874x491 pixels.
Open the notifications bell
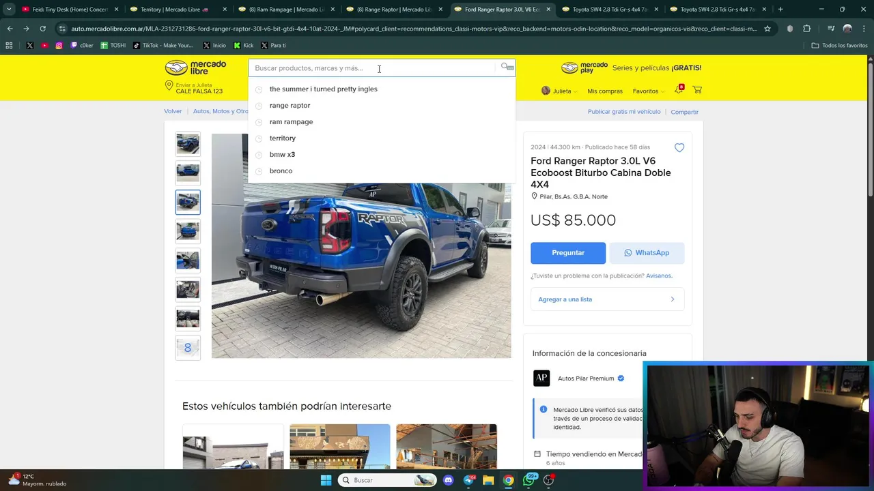[x=679, y=90]
